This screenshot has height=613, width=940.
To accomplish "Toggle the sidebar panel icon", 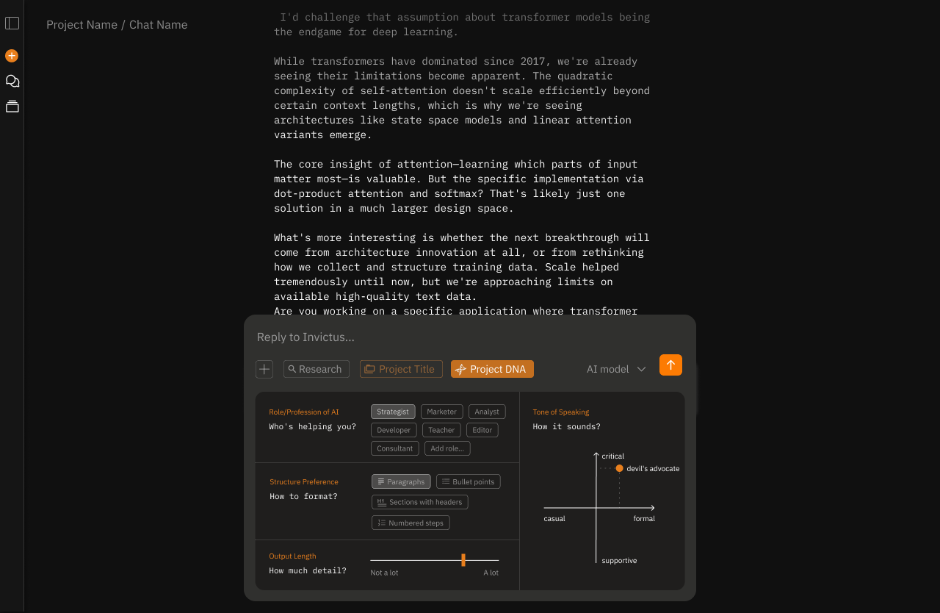I will tap(12, 24).
